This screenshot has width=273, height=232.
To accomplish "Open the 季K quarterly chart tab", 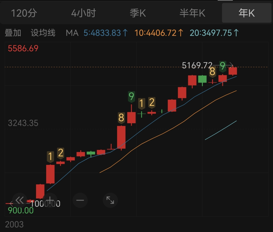I will coord(138,13).
